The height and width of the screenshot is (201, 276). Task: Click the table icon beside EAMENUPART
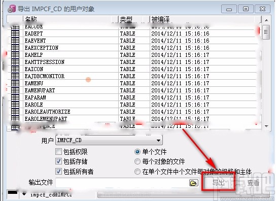point(15,90)
